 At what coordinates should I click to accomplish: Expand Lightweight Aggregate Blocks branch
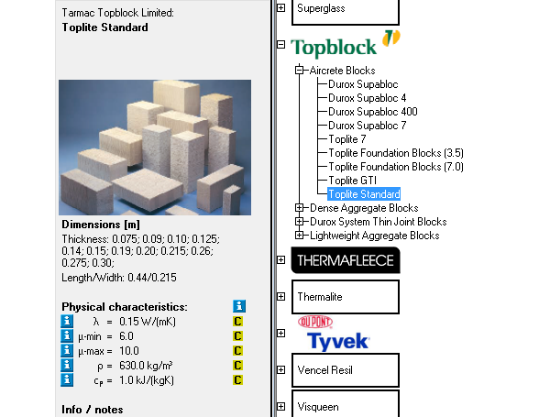click(299, 236)
